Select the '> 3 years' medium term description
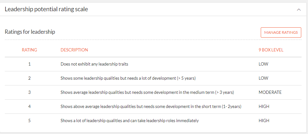308x134 pixels. click(147, 92)
